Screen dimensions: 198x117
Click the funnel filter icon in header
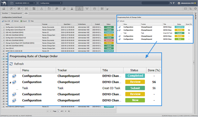(x=174, y=3)
